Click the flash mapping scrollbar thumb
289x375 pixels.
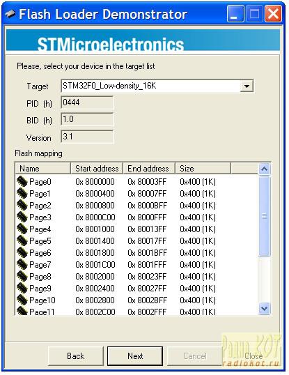coord(264,217)
